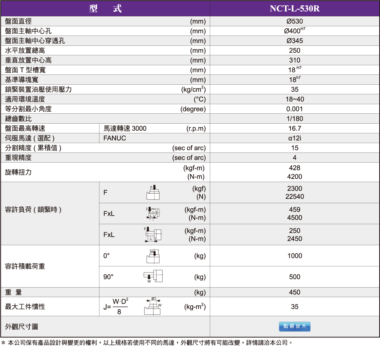380x349 pixels.
Task: Click the 型式 header cell
Action: tap(105, 9)
